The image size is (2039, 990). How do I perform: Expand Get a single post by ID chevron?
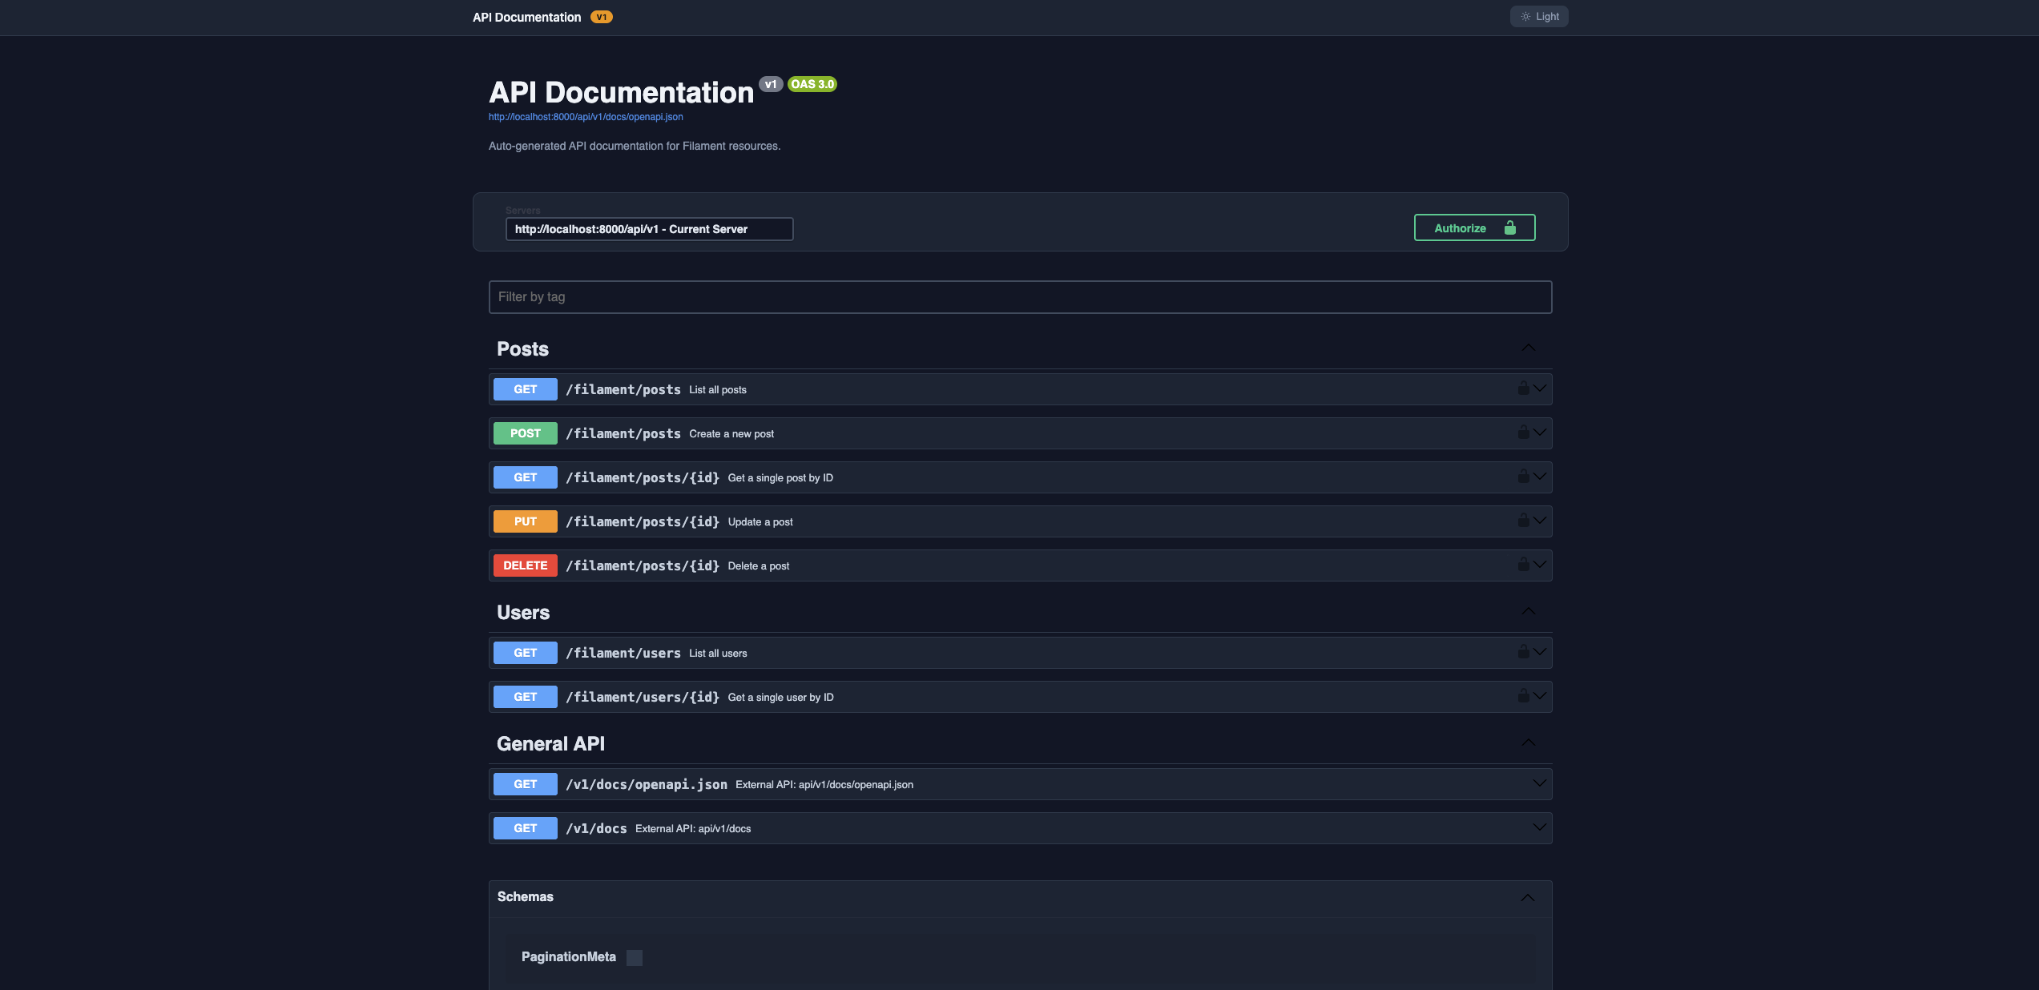tap(1540, 477)
